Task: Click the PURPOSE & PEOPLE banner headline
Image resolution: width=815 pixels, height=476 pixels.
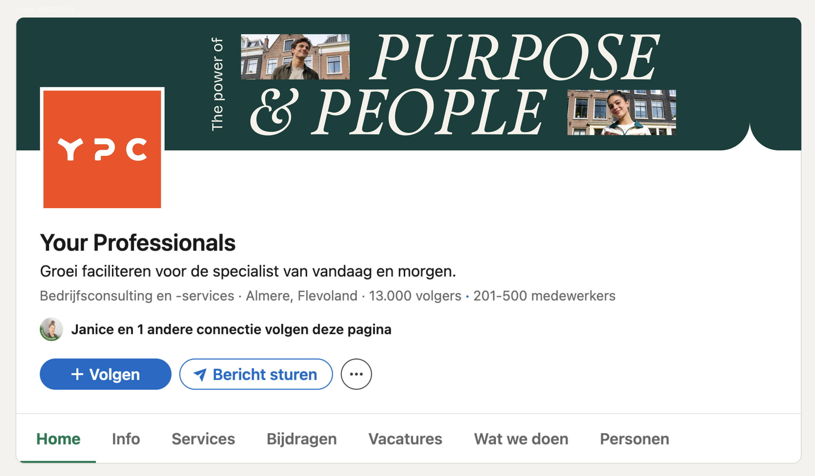Action: (453, 84)
